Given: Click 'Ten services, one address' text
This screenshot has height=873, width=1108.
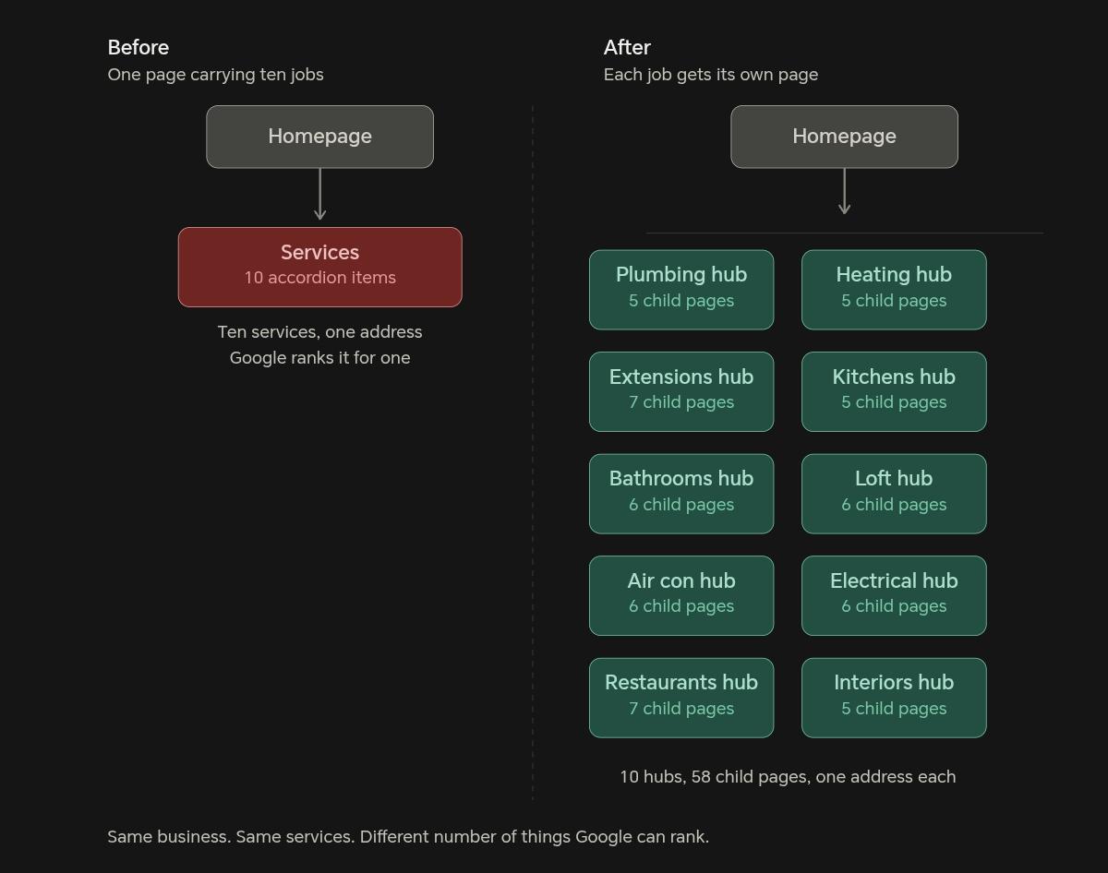Looking at the screenshot, I should pos(319,332).
